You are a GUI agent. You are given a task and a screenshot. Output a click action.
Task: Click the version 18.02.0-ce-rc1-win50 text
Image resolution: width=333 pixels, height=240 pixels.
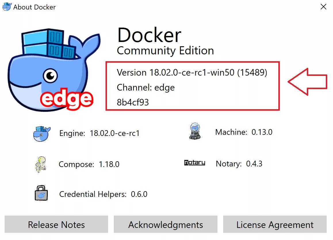(192, 72)
